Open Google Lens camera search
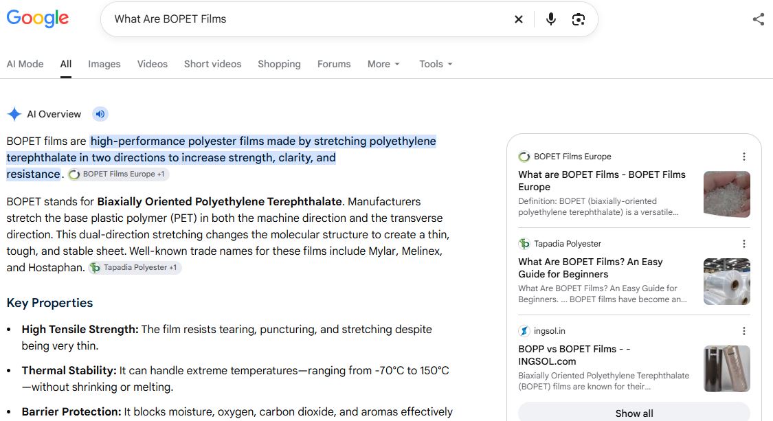773x421 pixels. [579, 19]
